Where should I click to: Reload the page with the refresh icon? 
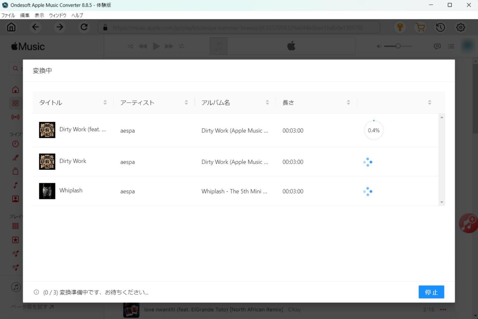point(84,27)
